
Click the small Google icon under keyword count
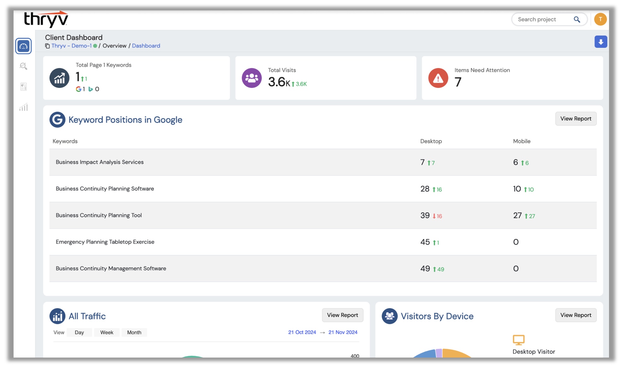pos(79,89)
